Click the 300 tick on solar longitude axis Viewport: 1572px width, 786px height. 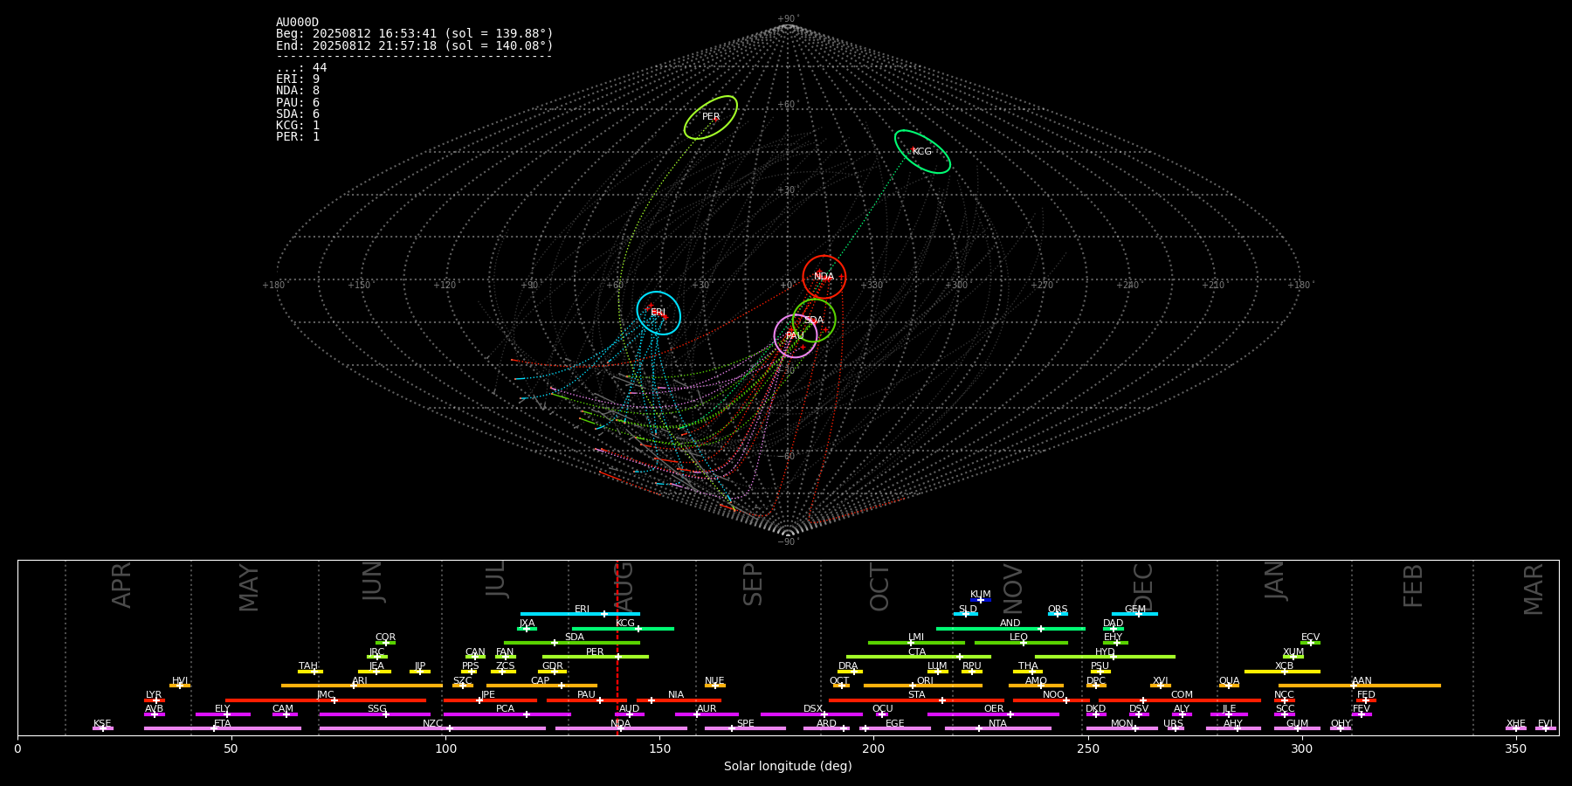[x=1301, y=748]
